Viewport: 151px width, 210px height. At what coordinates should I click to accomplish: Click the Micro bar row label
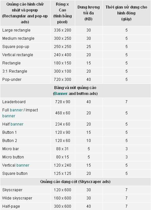[11, 149]
